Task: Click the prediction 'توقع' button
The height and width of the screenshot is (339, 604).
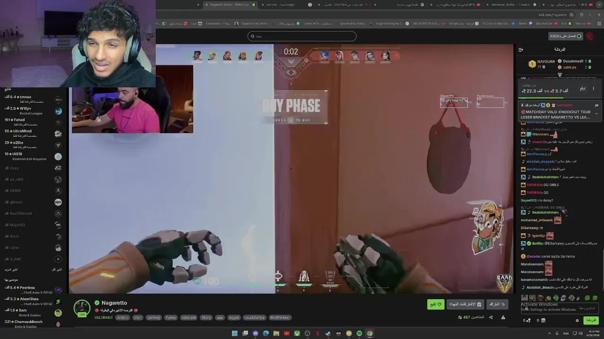Action: click(583, 89)
